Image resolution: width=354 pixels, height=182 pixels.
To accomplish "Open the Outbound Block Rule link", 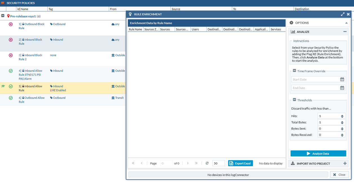I will [x=32, y=26].
